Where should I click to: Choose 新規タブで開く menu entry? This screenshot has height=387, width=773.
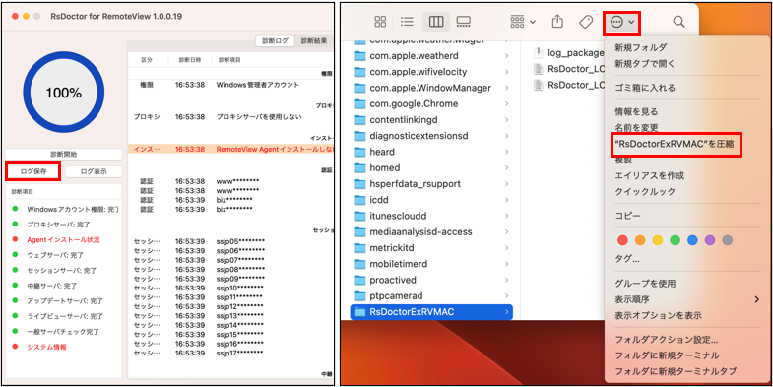(x=644, y=64)
